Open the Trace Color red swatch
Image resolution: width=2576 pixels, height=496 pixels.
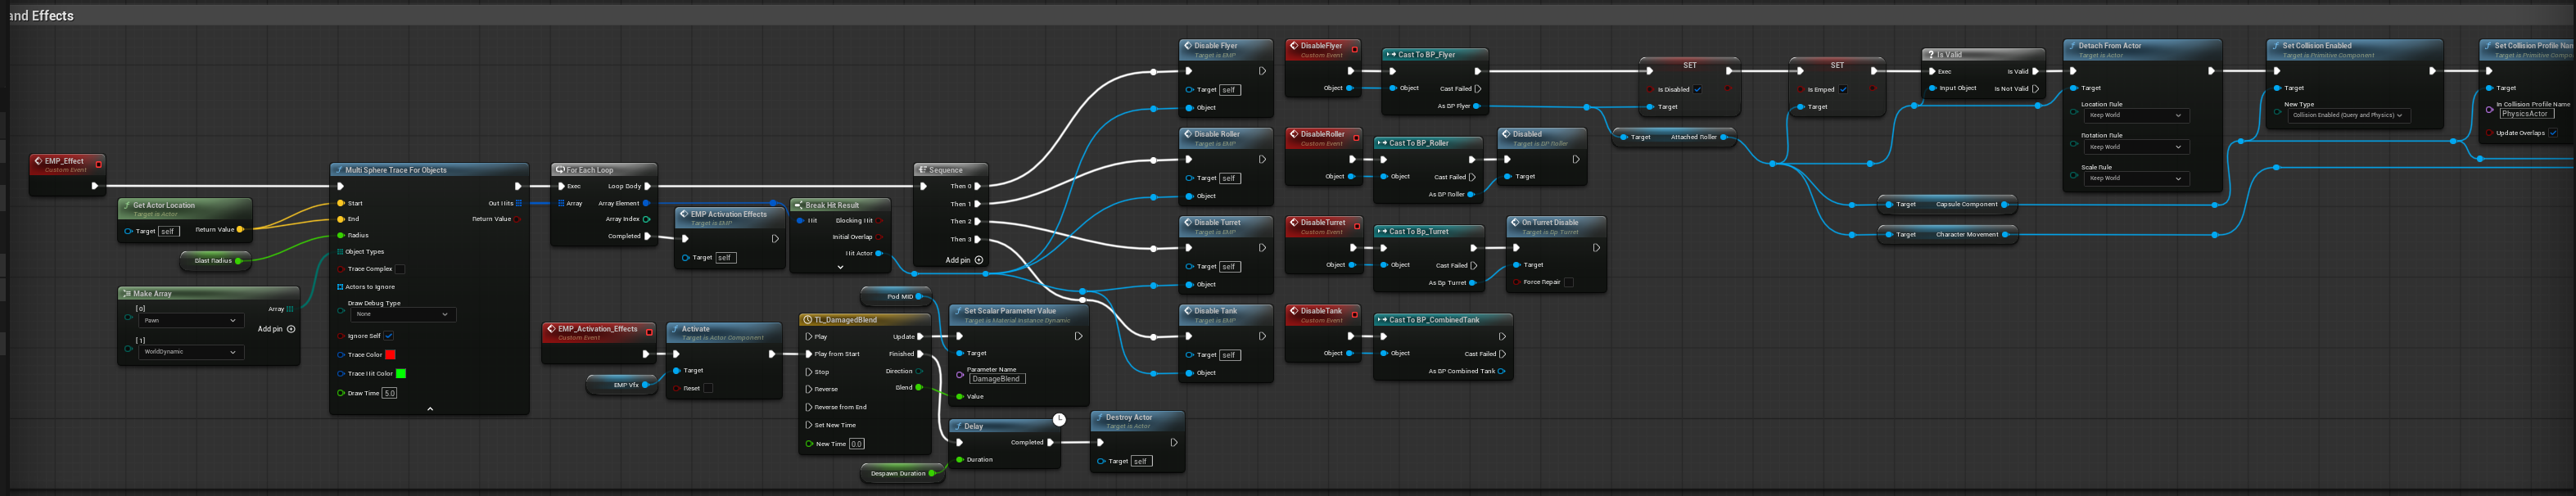[390, 354]
